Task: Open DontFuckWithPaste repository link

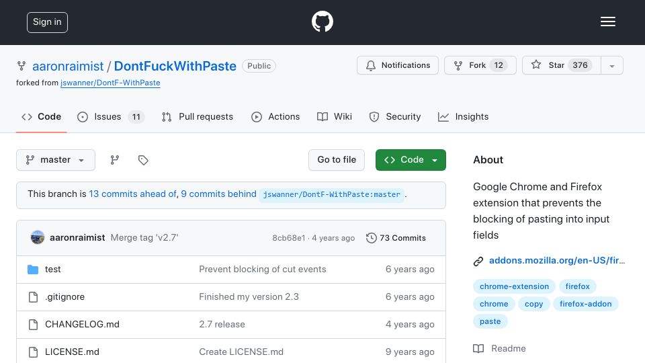Action: (175, 66)
